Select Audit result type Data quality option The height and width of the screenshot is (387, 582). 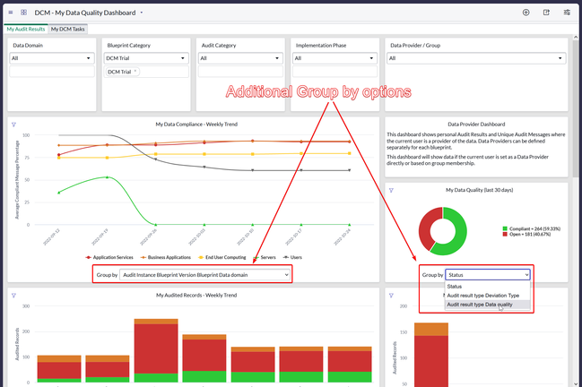tap(487, 305)
